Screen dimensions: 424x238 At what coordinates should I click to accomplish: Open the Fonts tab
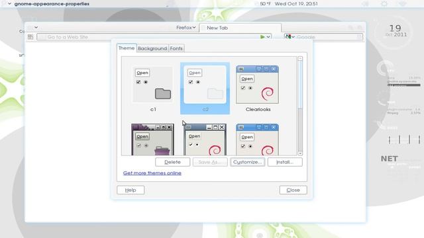coord(176,48)
